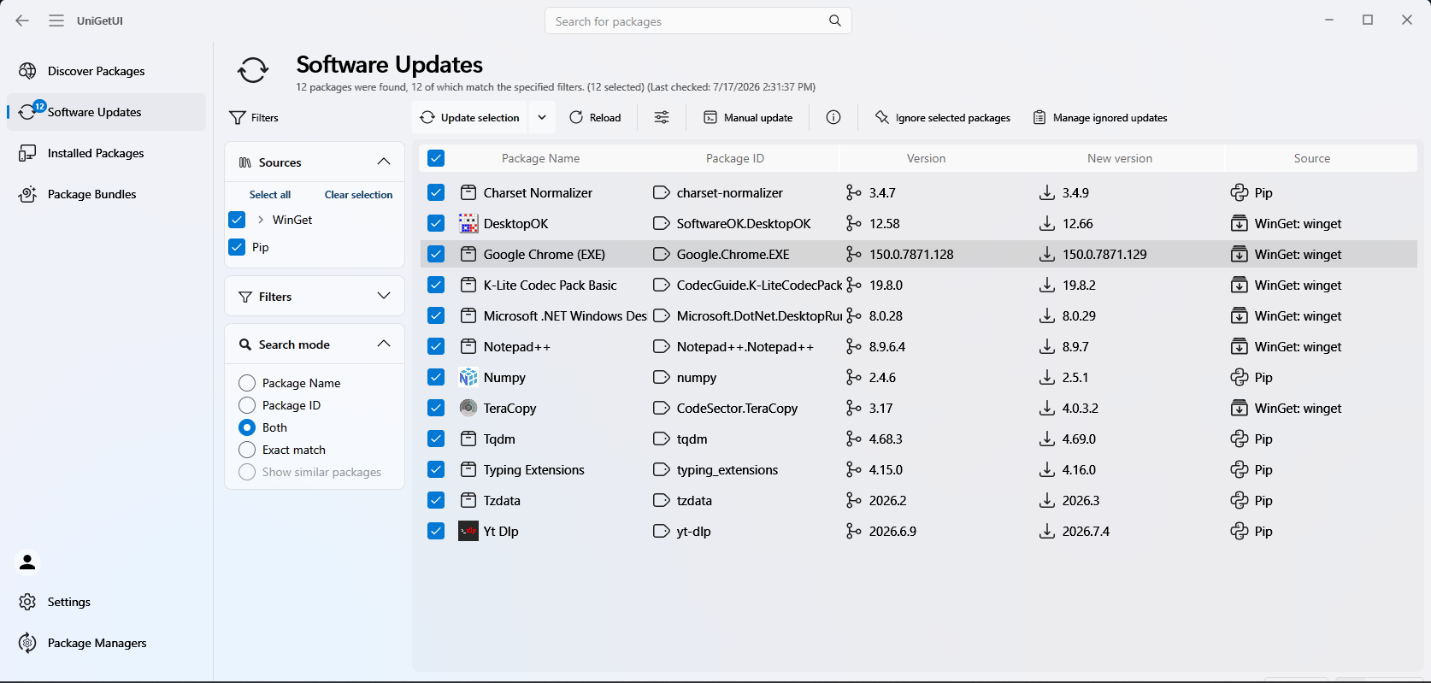Uncheck the Charset Normalizer checkbox

[436, 192]
